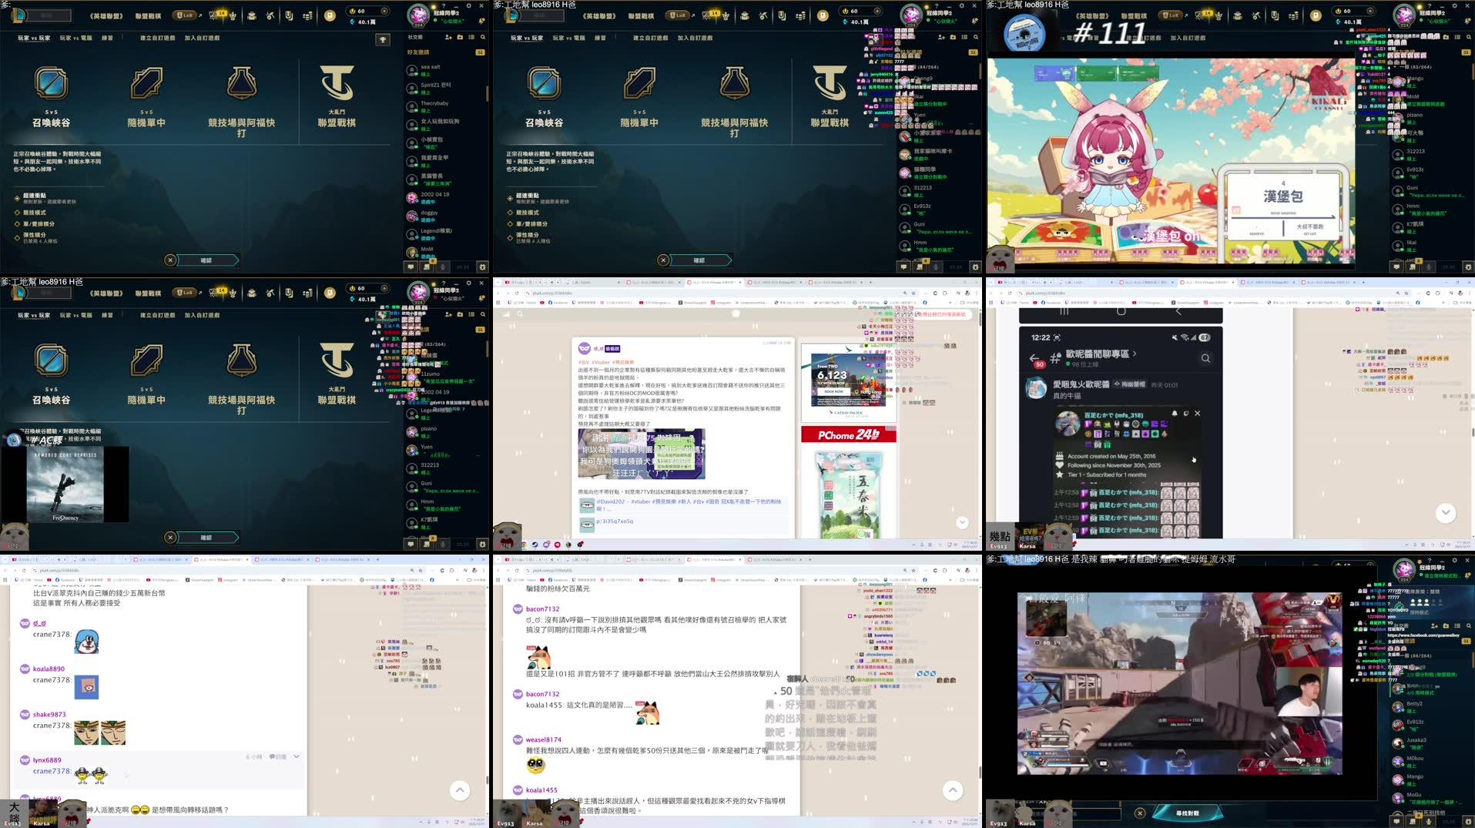Open the friend search magnifier in the social panel
This screenshot has height=828, width=1475.
pyautogui.click(x=483, y=37)
